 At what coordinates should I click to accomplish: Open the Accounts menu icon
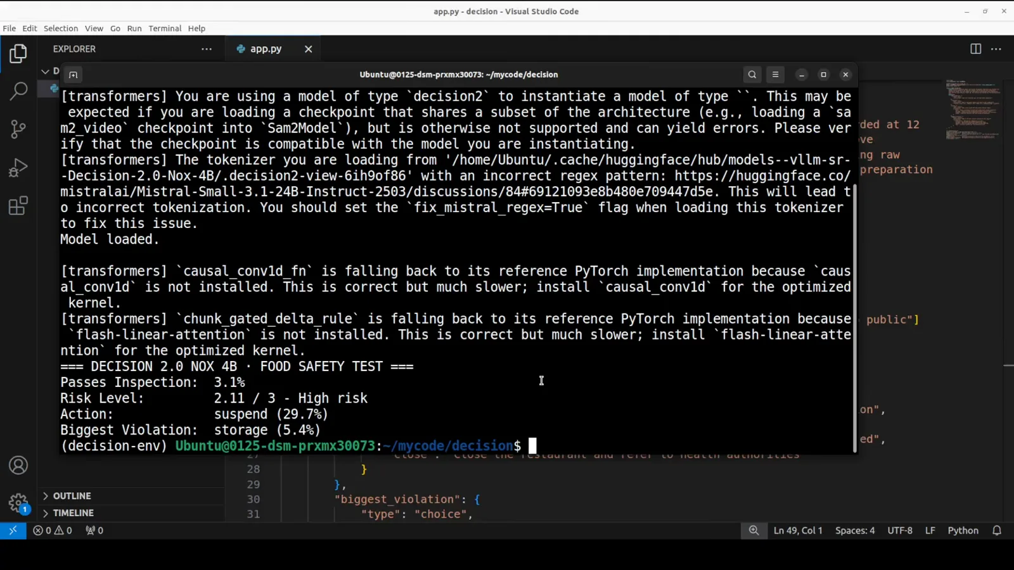pyautogui.click(x=18, y=465)
